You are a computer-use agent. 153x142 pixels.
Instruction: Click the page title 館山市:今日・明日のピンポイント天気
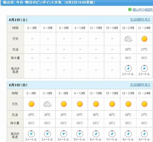pyautogui.click(x=32, y=2)
